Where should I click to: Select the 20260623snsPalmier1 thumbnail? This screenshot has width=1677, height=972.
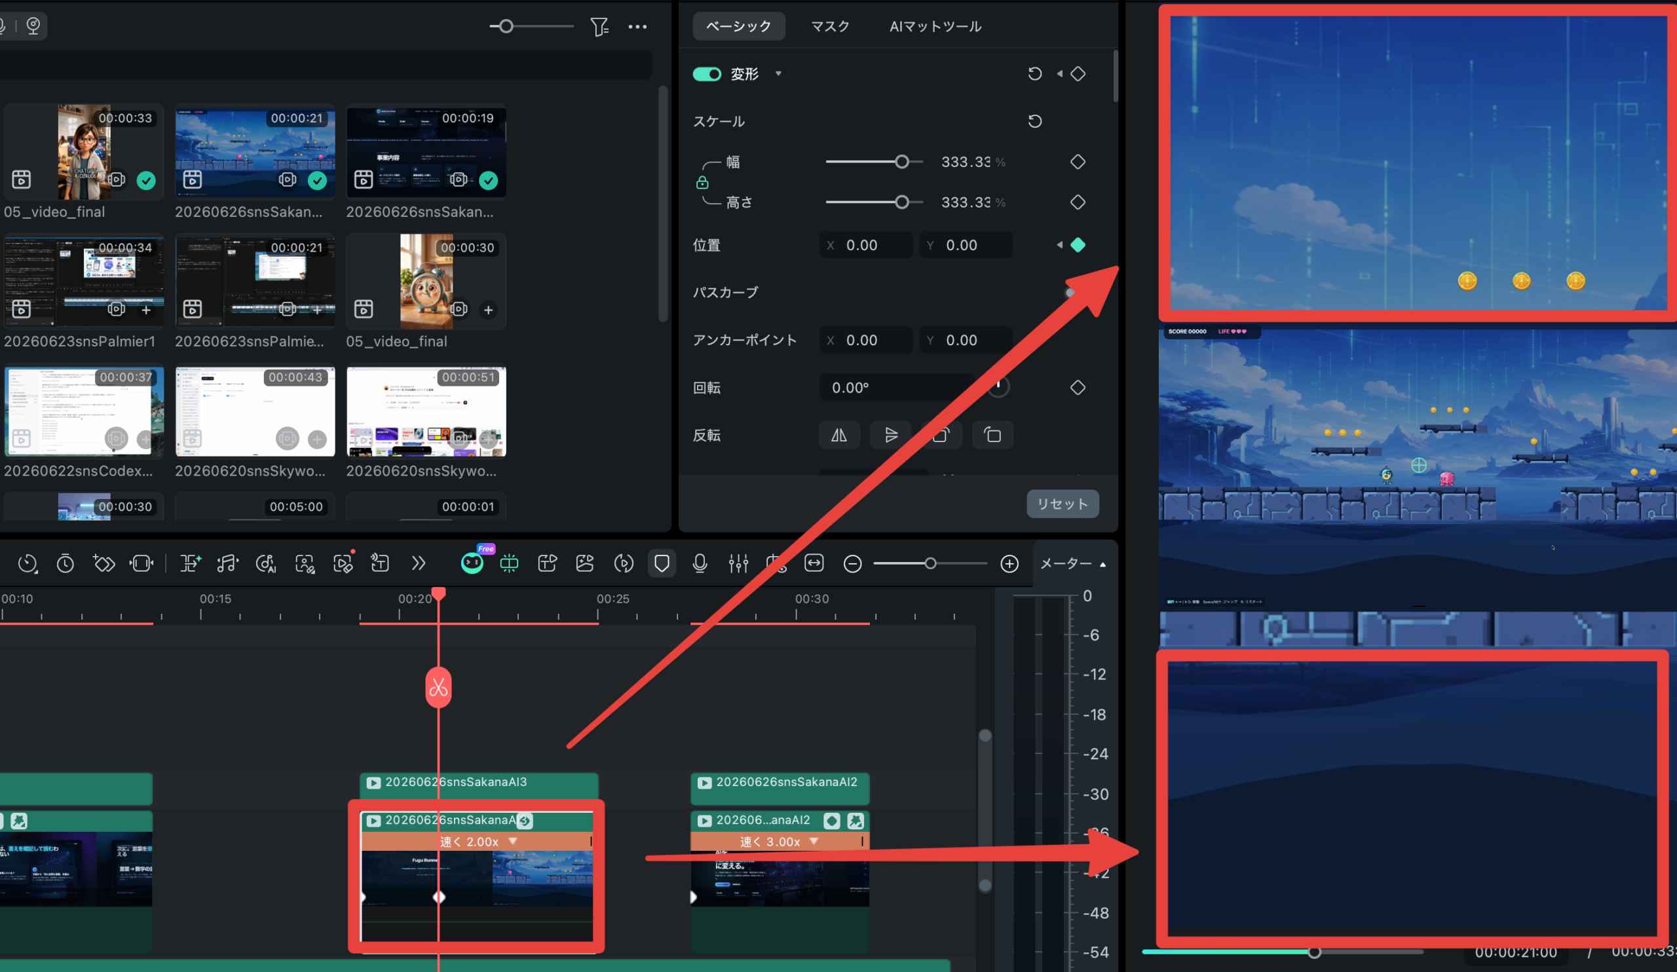[x=84, y=282]
